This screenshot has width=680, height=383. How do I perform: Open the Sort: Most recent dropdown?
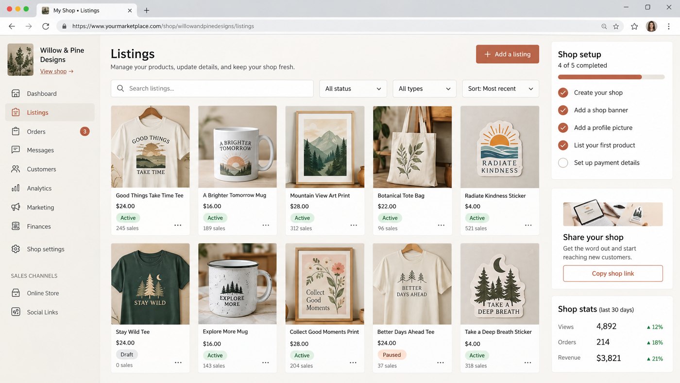(x=501, y=88)
